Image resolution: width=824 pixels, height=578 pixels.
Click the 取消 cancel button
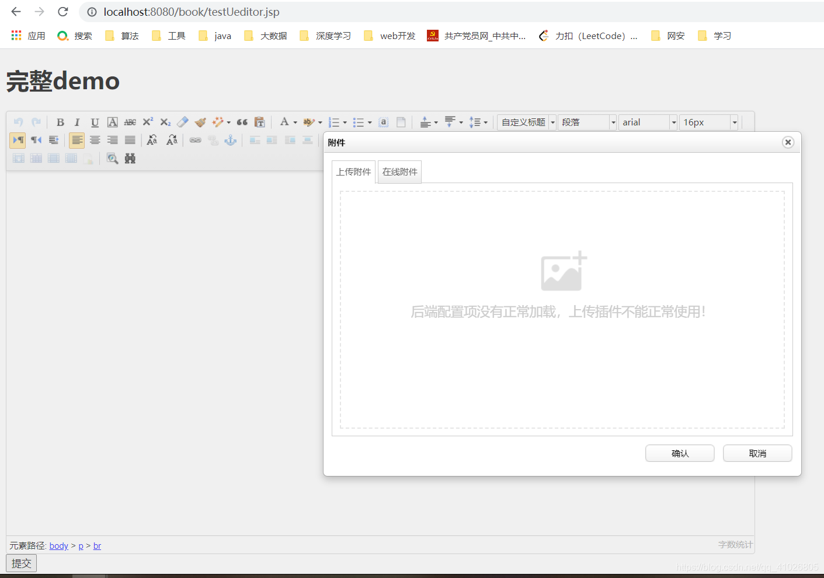pos(757,453)
